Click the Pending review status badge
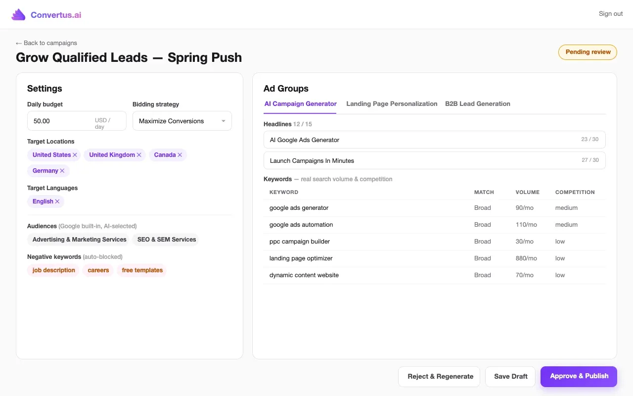 tap(588, 52)
